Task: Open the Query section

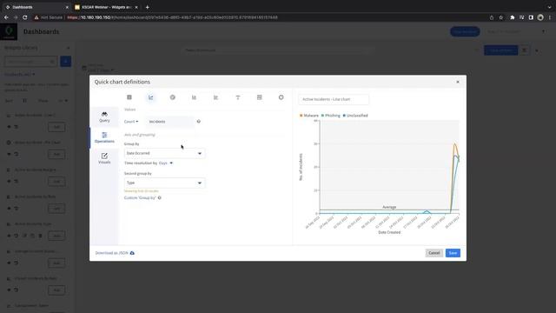Action: [x=104, y=117]
